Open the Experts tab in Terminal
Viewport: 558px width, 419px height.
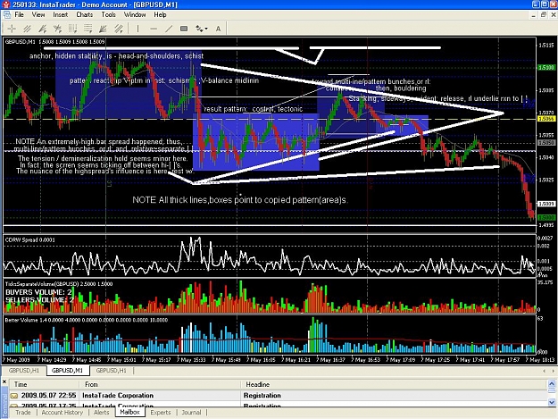[x=161, y=413]
